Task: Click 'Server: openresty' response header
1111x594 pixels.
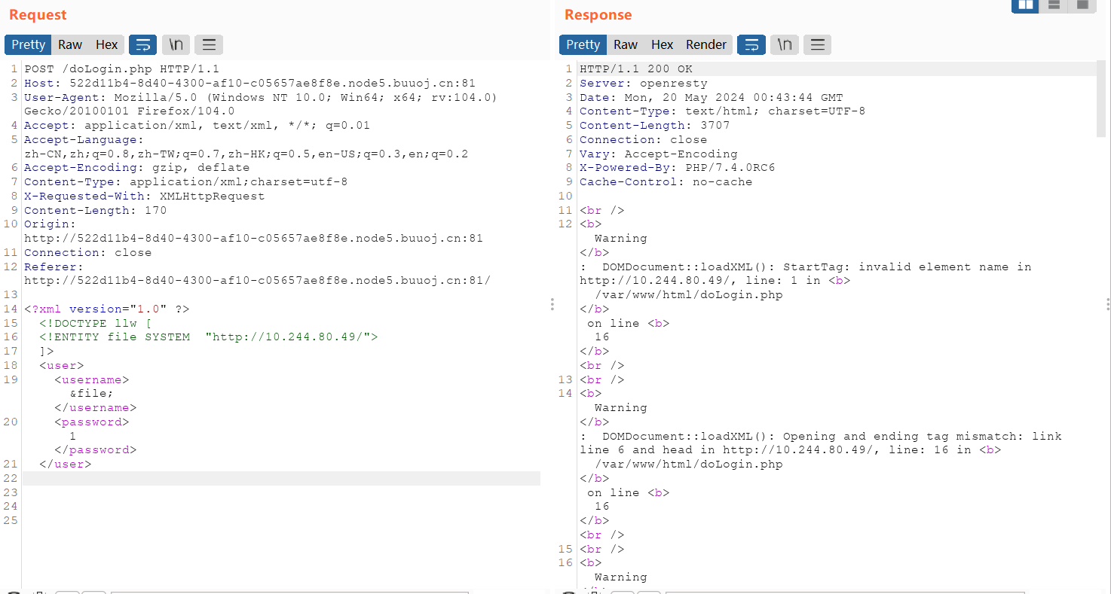Action: point(643,84)
